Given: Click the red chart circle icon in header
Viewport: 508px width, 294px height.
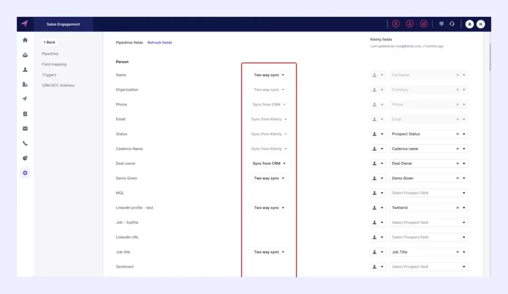Looking at the screenshot, I should point(424,24).
